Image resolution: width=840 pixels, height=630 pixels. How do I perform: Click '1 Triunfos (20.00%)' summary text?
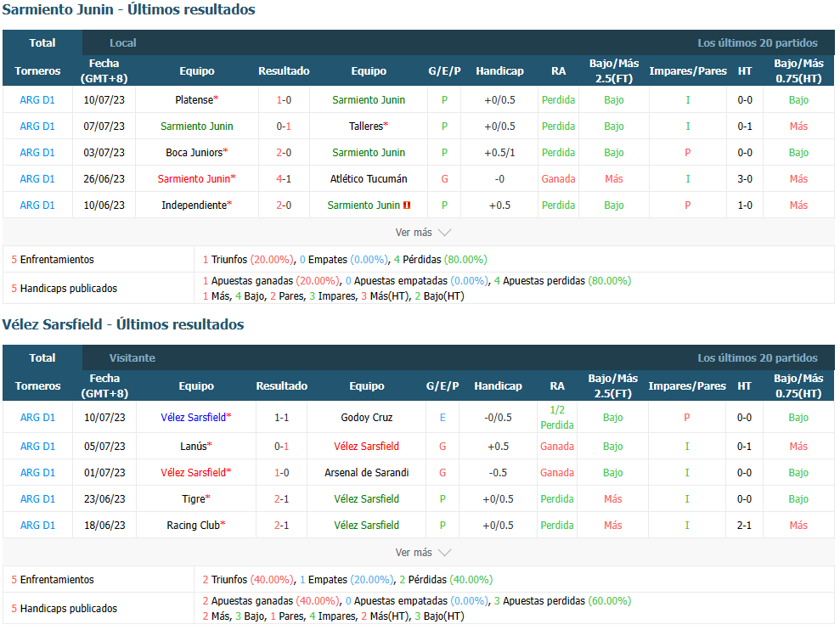tap(248, 259)
